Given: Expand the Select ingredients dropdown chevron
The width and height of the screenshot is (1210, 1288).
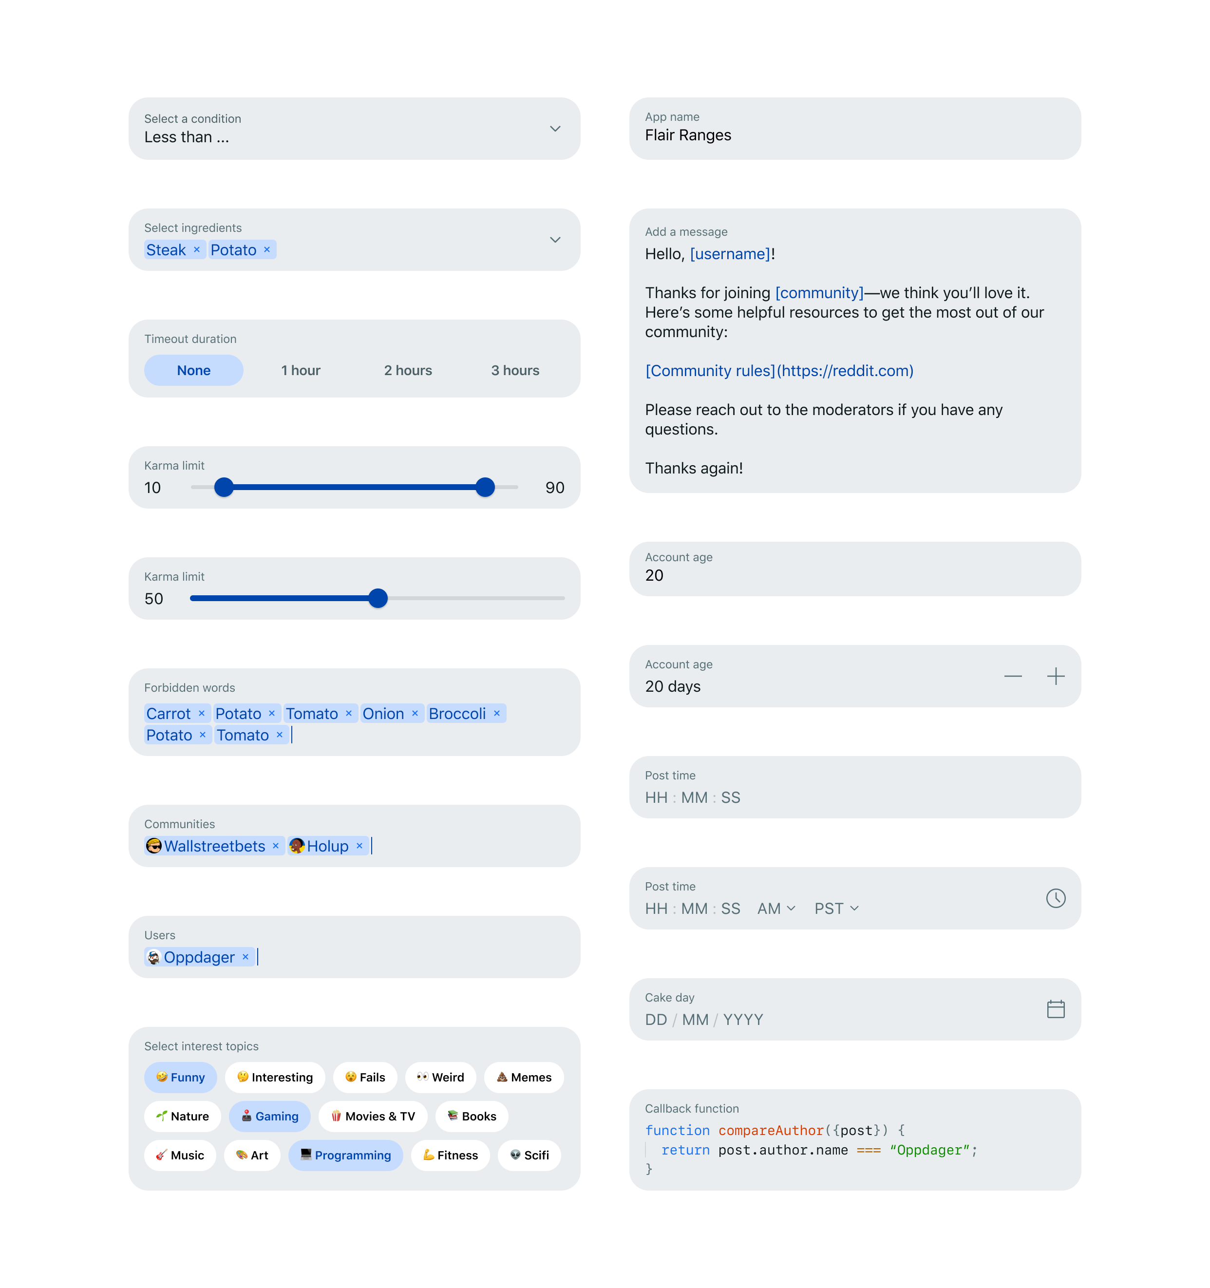Looking at the screenshot, I should 555,240.
